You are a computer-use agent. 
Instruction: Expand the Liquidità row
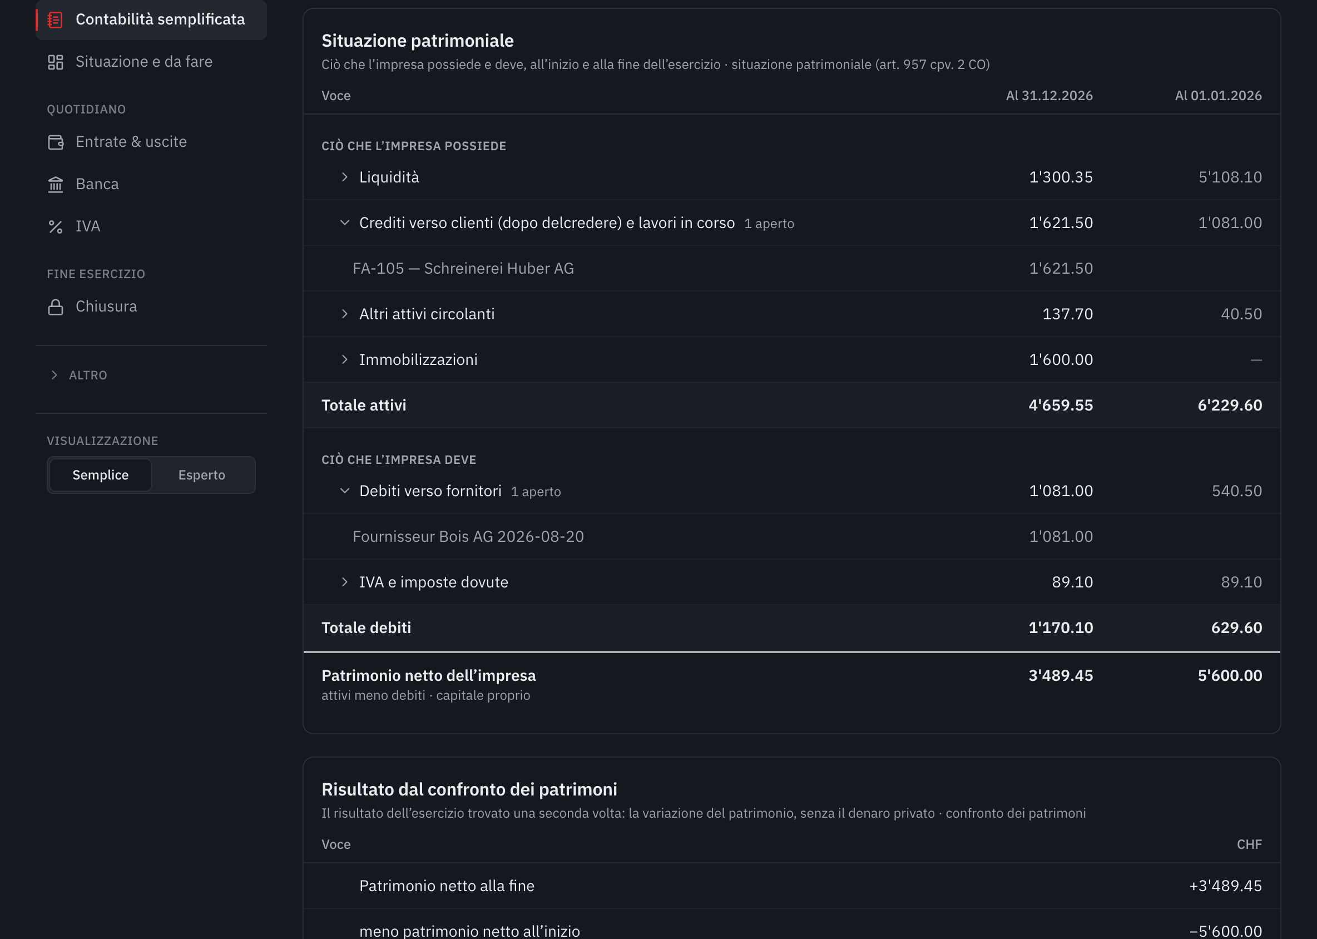(x=345, y=177)
